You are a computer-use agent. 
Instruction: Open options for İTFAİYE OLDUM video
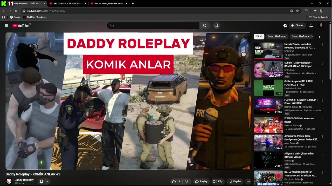[322, 119]
